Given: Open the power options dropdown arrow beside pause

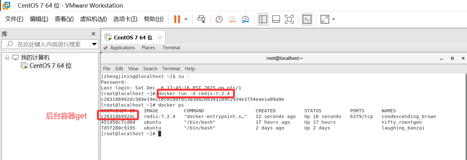Looking at the screenshot, I should pos(186,19).
